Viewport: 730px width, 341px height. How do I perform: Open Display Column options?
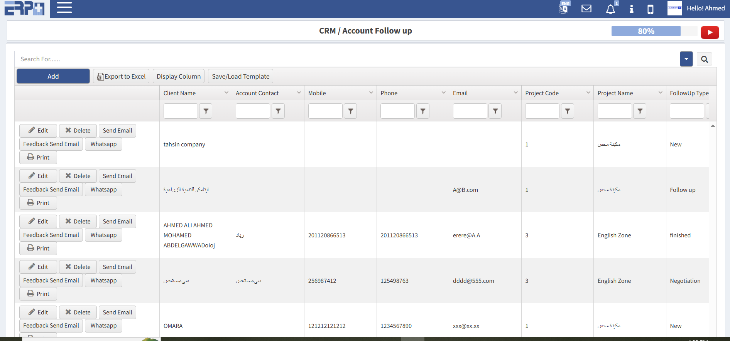(x=179, y=76)
